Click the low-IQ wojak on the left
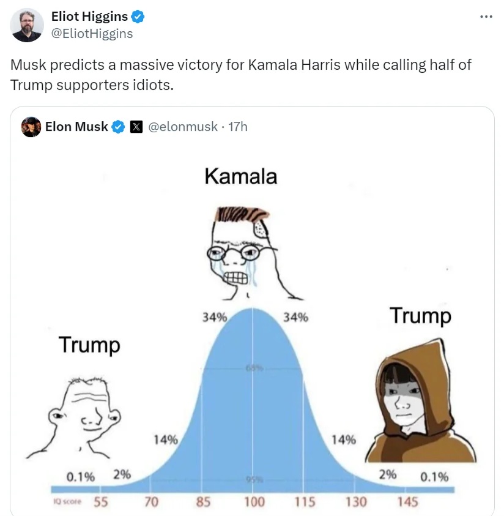 74,418
